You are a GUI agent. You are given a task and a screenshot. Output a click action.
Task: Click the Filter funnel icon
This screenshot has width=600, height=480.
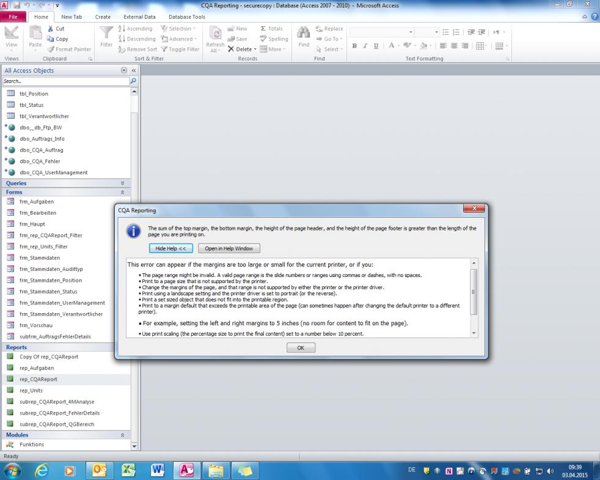click(106, 32)
